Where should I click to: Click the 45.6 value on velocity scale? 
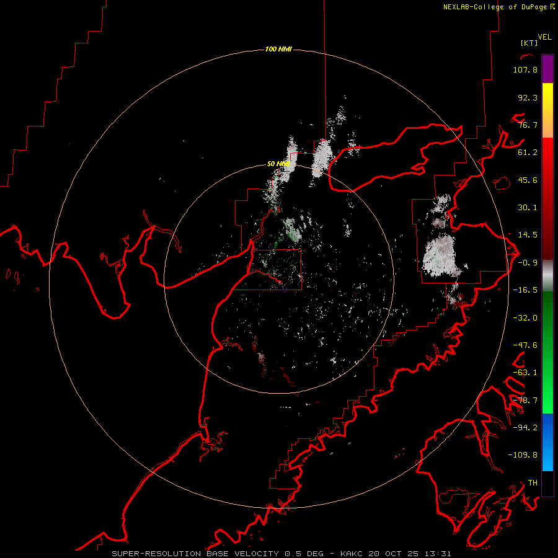[x=528, y=180]
